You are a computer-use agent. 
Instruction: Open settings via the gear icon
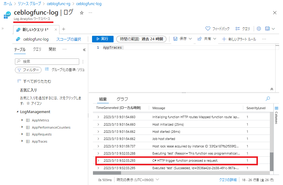pyautogui.click(x=259, y=29)
